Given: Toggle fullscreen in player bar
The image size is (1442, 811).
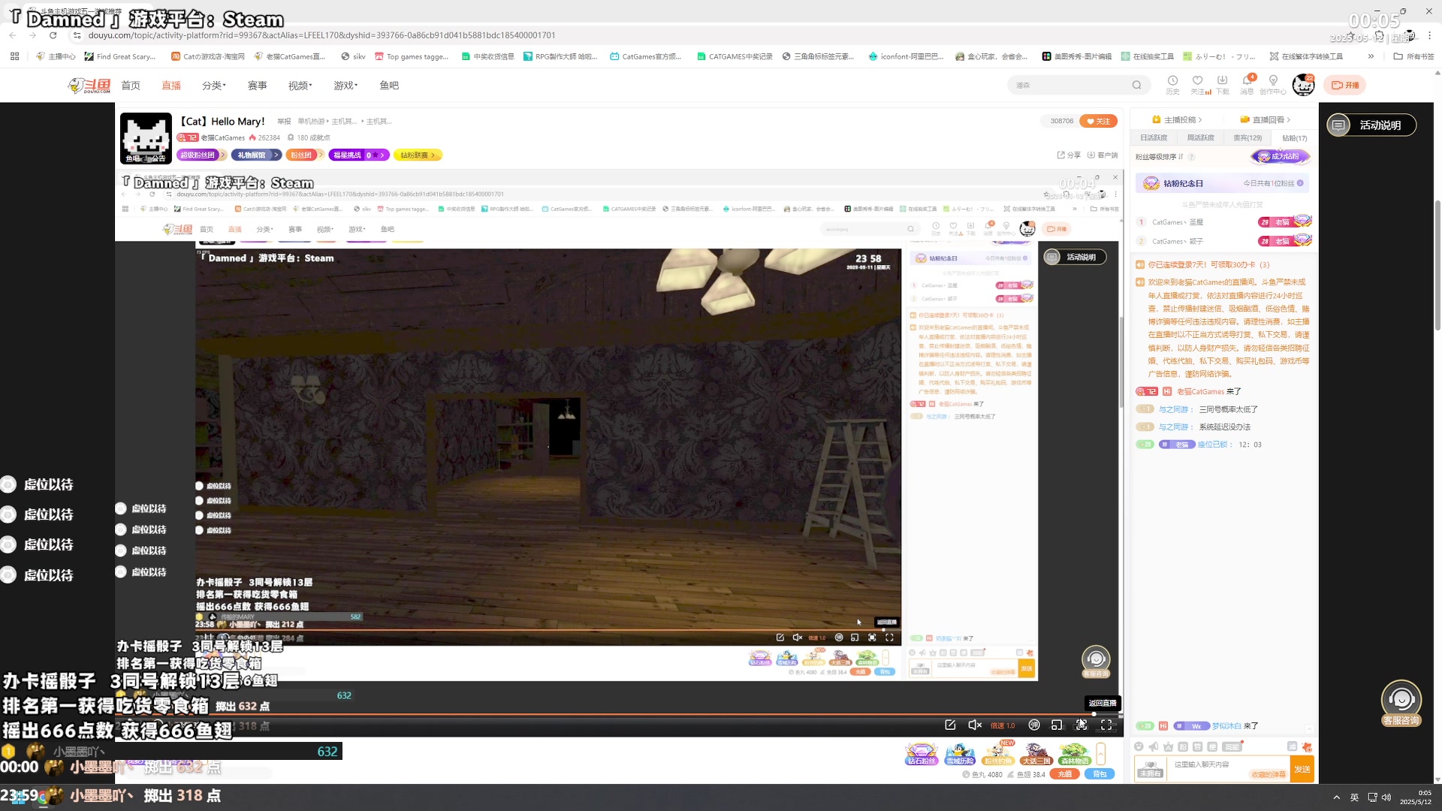Looking at the screenshot, I should click(1106, 725).
